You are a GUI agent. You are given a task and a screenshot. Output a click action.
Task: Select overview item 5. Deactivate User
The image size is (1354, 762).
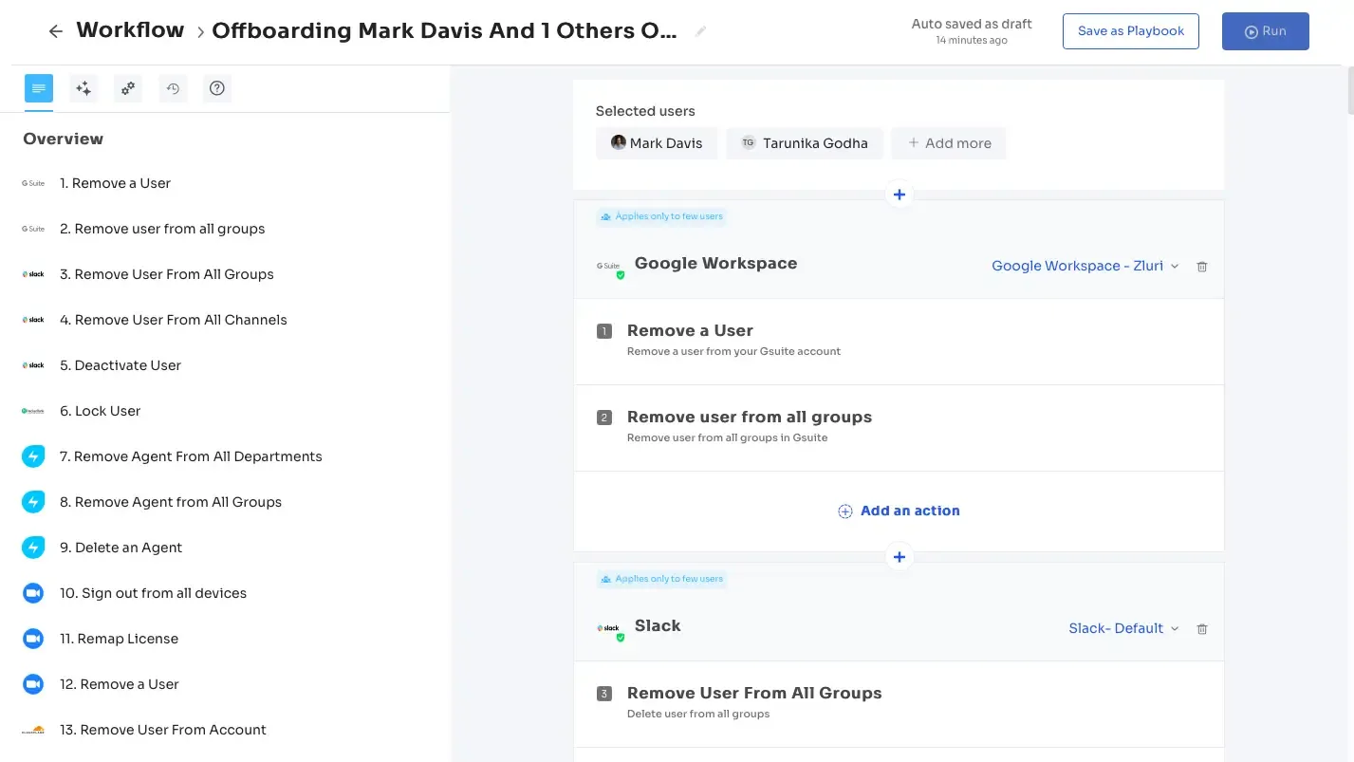pyautogui.click(x=121, y=365)
